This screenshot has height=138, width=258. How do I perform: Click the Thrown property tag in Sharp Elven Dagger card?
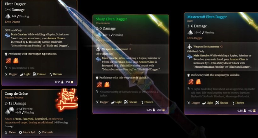[147, 102]
